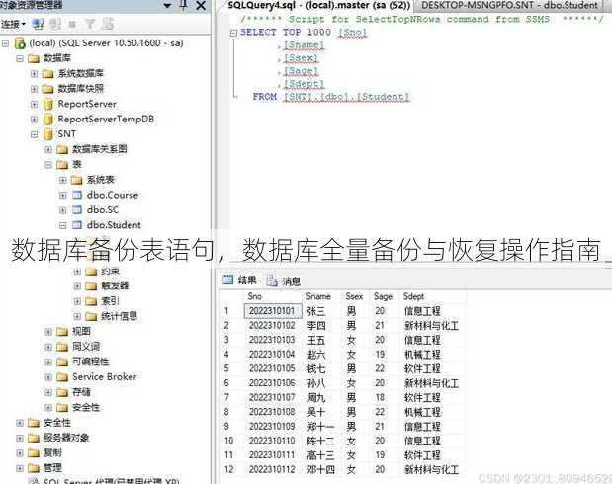Switch to the DESKTOP-MSNGPFO.SNT - dbo.Student tab
This screenshot has height=484, width=612.
click(x=509, y=6)
